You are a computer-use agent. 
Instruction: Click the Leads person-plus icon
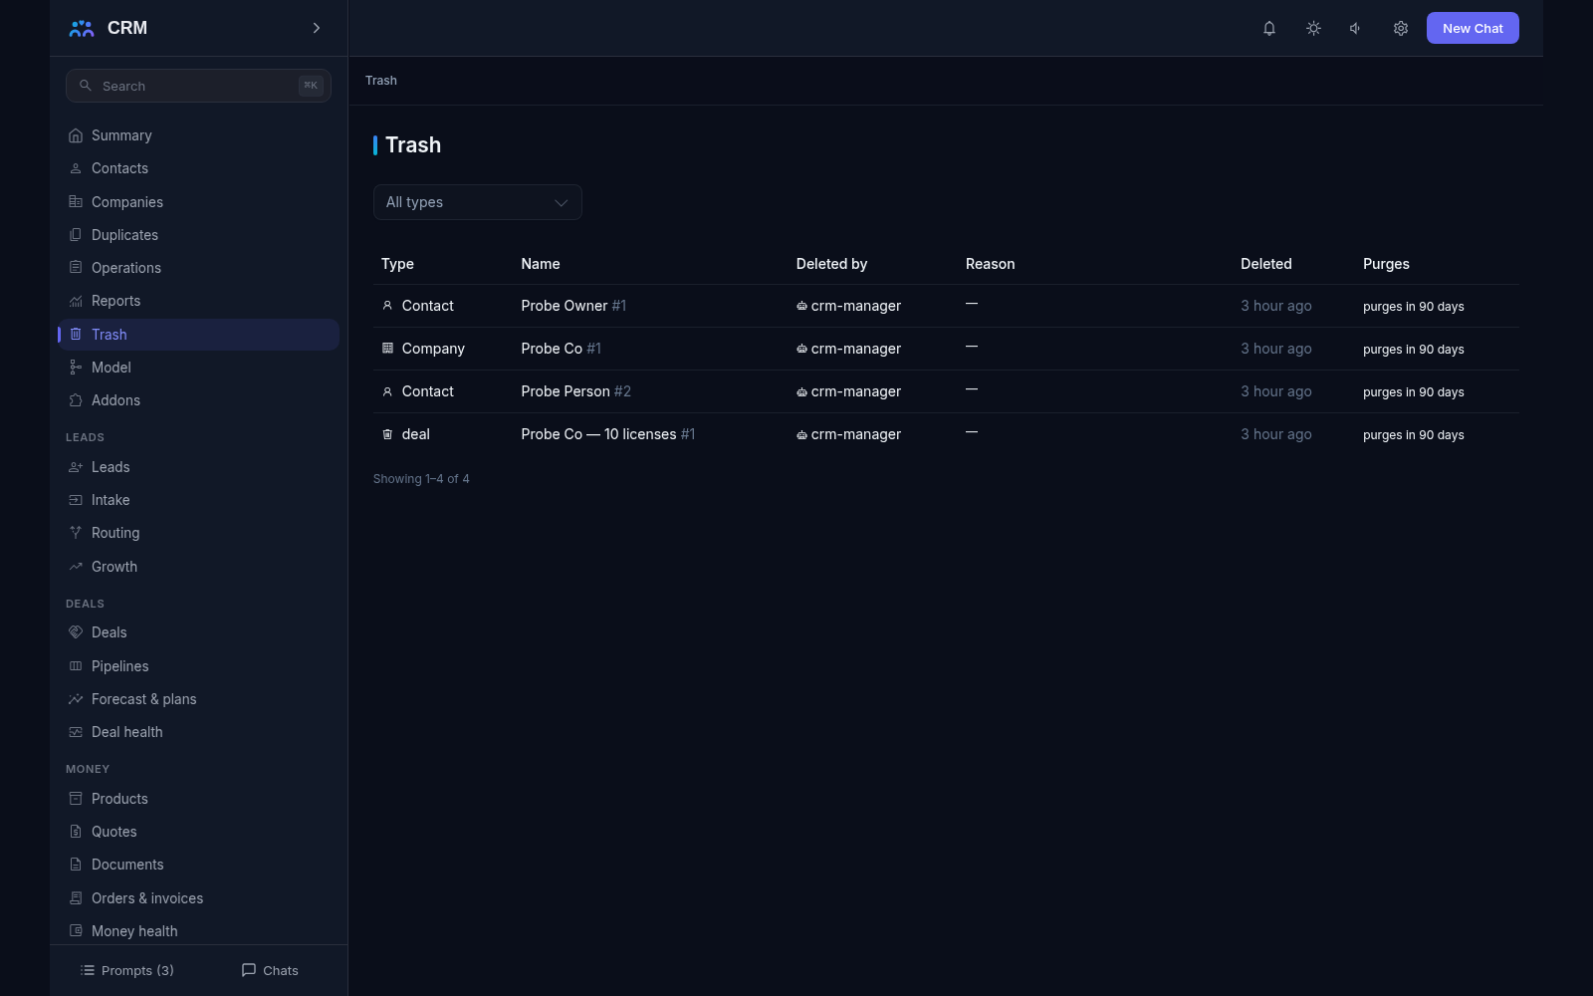click(76, 467)
